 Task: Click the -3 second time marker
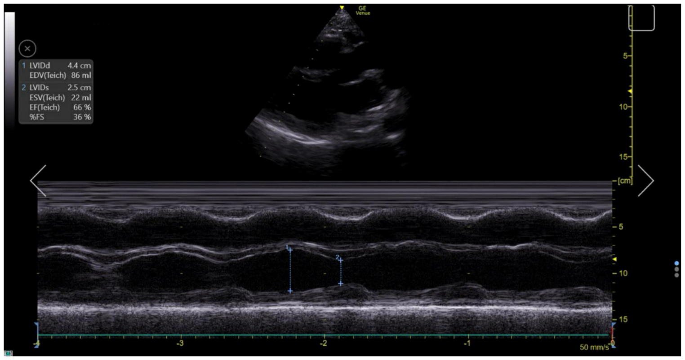180,343
